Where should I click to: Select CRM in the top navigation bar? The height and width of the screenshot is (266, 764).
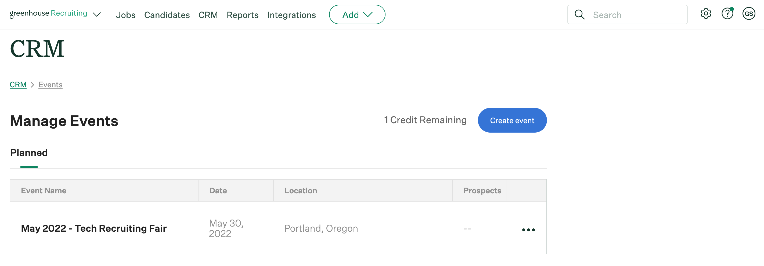208,15
